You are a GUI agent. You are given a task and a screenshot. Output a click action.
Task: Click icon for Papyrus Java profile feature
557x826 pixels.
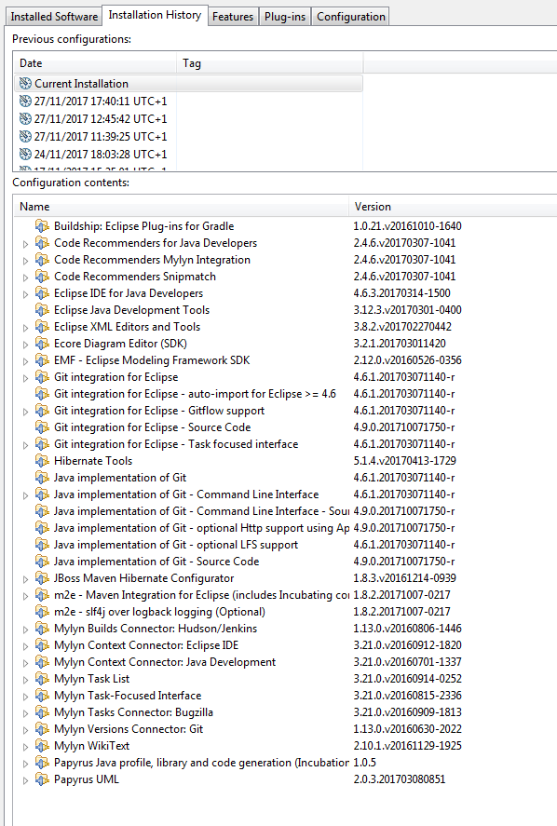point(42,763)
